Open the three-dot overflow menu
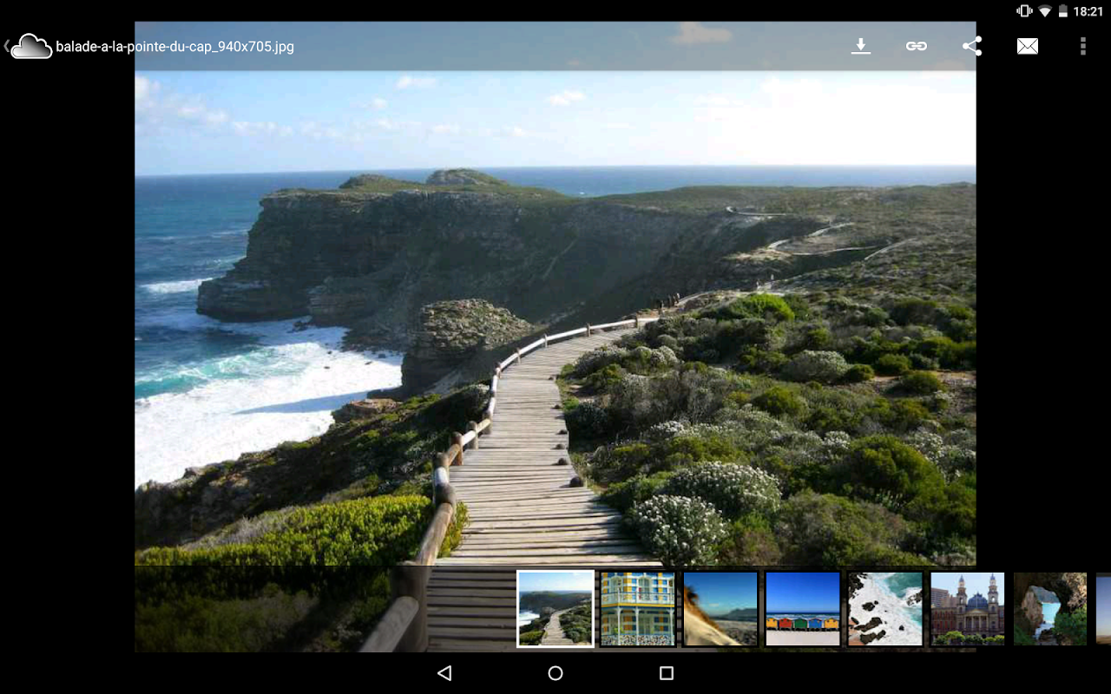This screenshot has height=694, width=1111. [x=1082, y=46]
